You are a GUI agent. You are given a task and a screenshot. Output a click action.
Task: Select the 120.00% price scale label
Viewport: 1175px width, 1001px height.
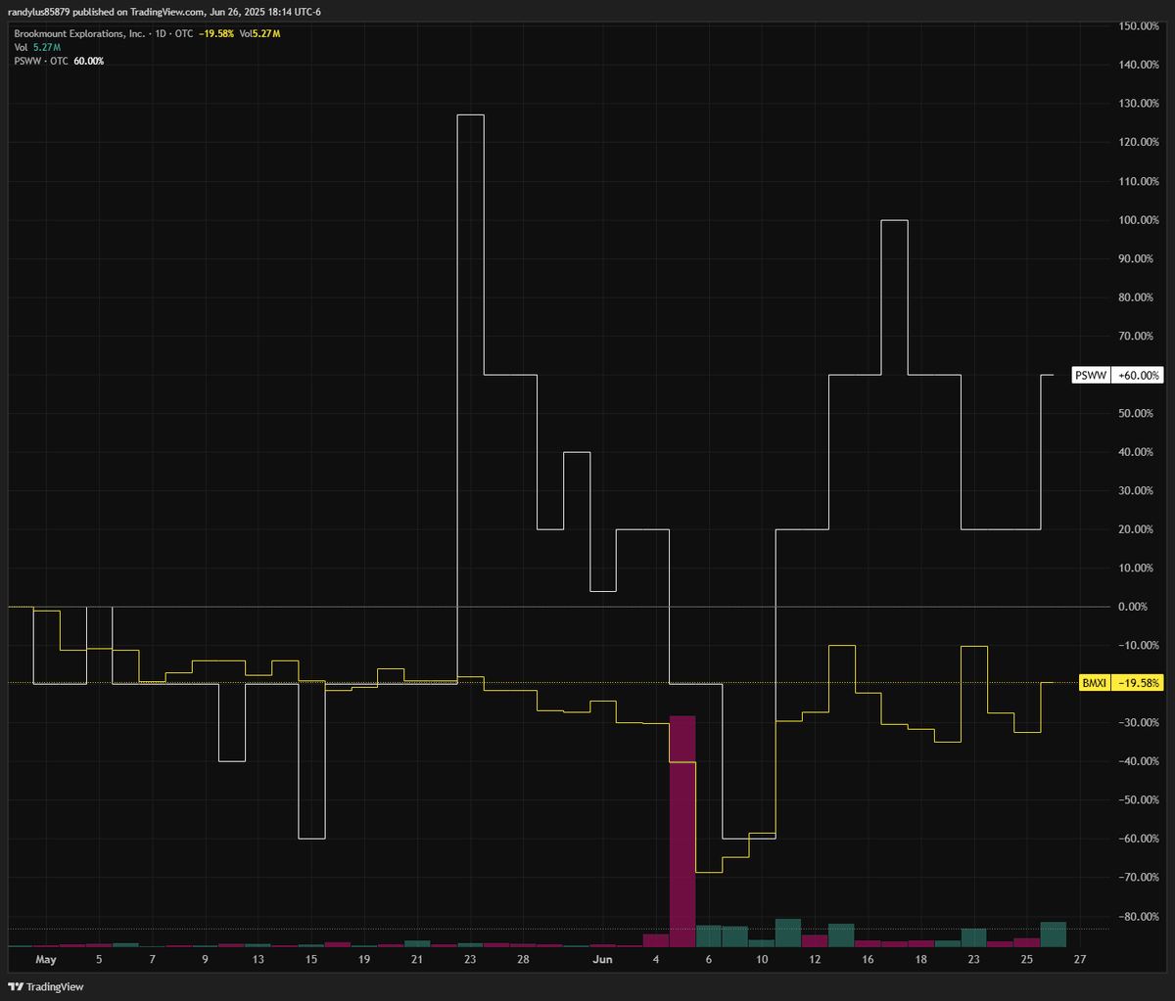coord(1138,143)
